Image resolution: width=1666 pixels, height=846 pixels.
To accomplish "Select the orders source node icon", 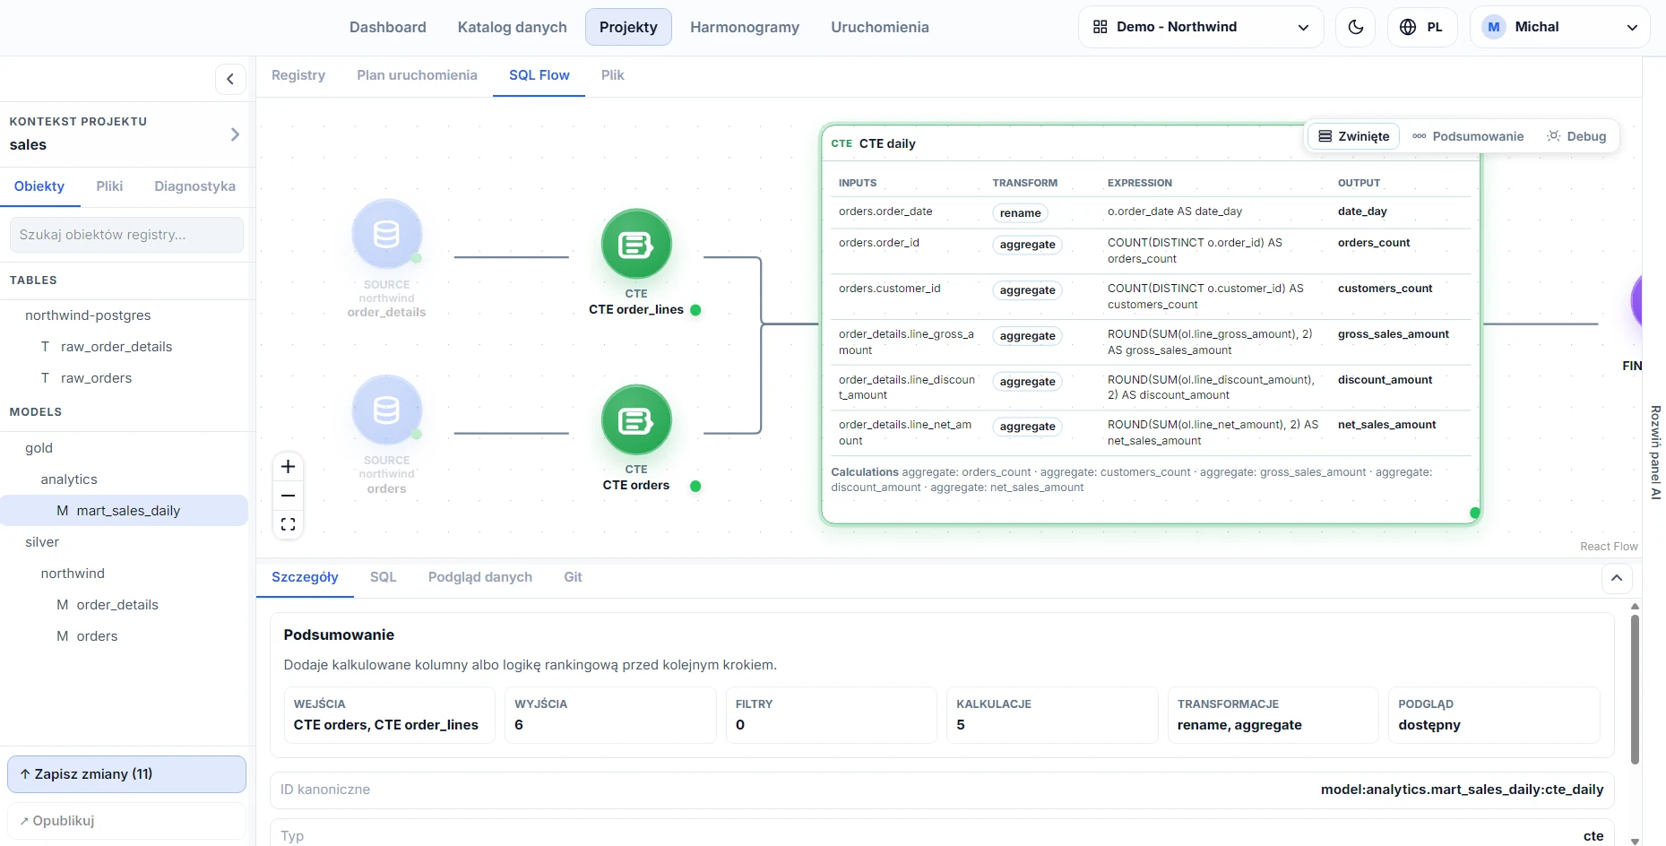I will point(386,410).
